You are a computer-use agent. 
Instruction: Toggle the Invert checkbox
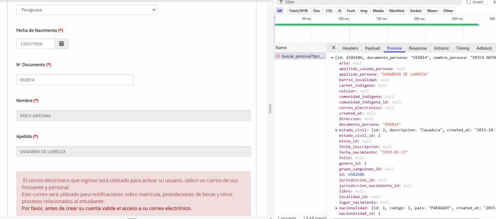click(468, 2)
